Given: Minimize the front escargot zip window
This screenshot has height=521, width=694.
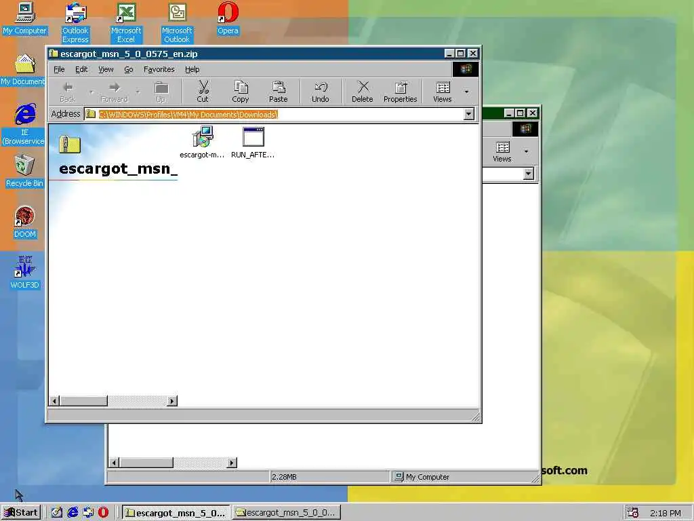Looking at the screenshot, I should point(449,54).
